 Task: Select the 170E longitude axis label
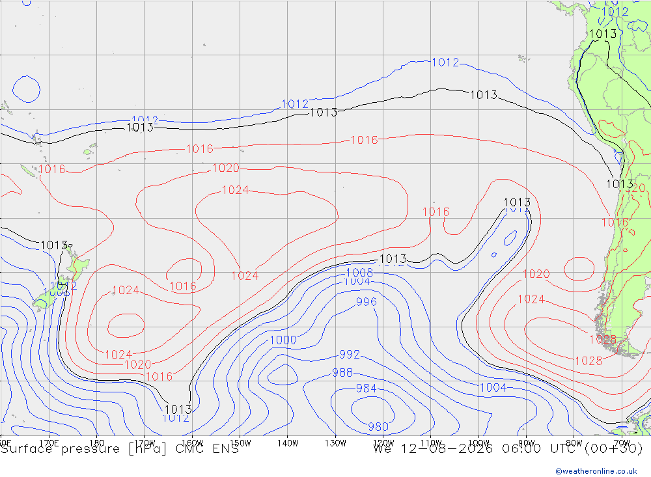pyautogui.click(x=49, y=443)
